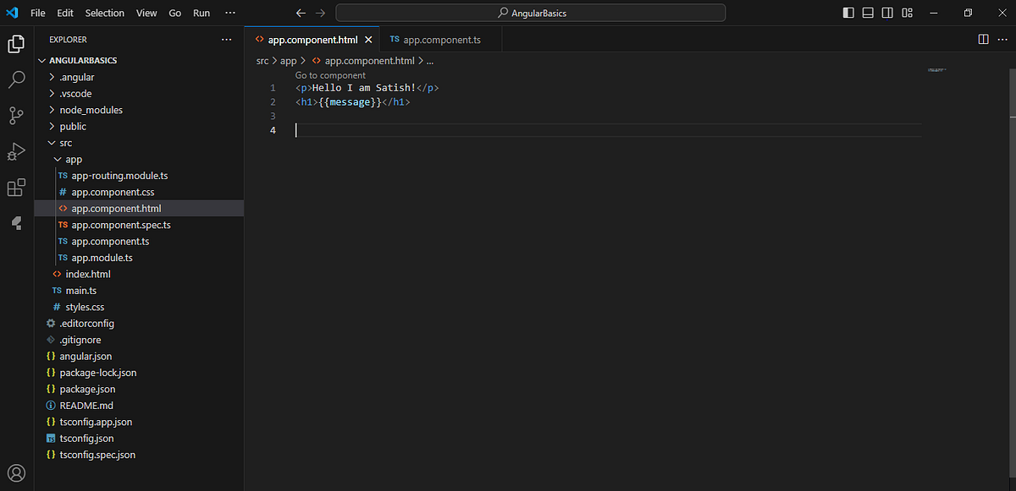This screenshot has height=491, width=1016.
Task: Click the navigate back arrow
Action: (301, 13)
